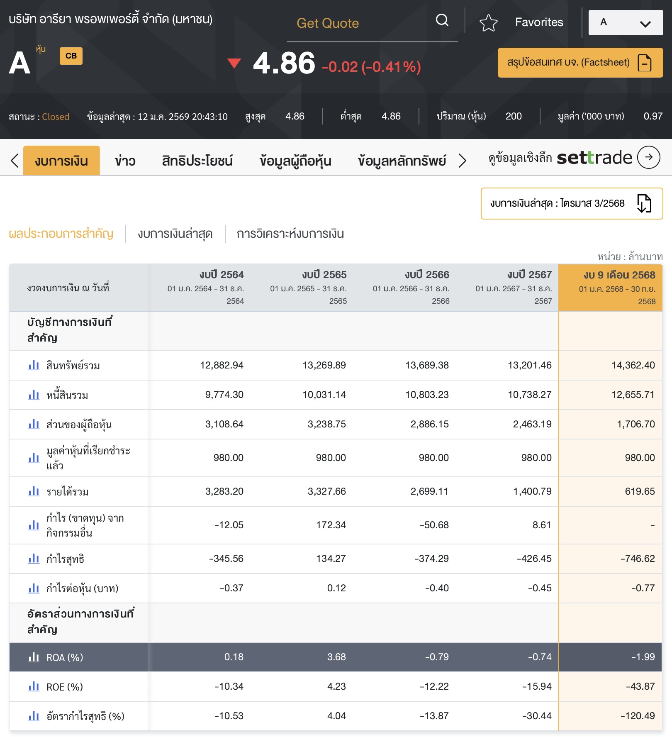Click the อัตรากำไรสุทธิ (%) row label
The image size is (672, 737).
point(85,717)
